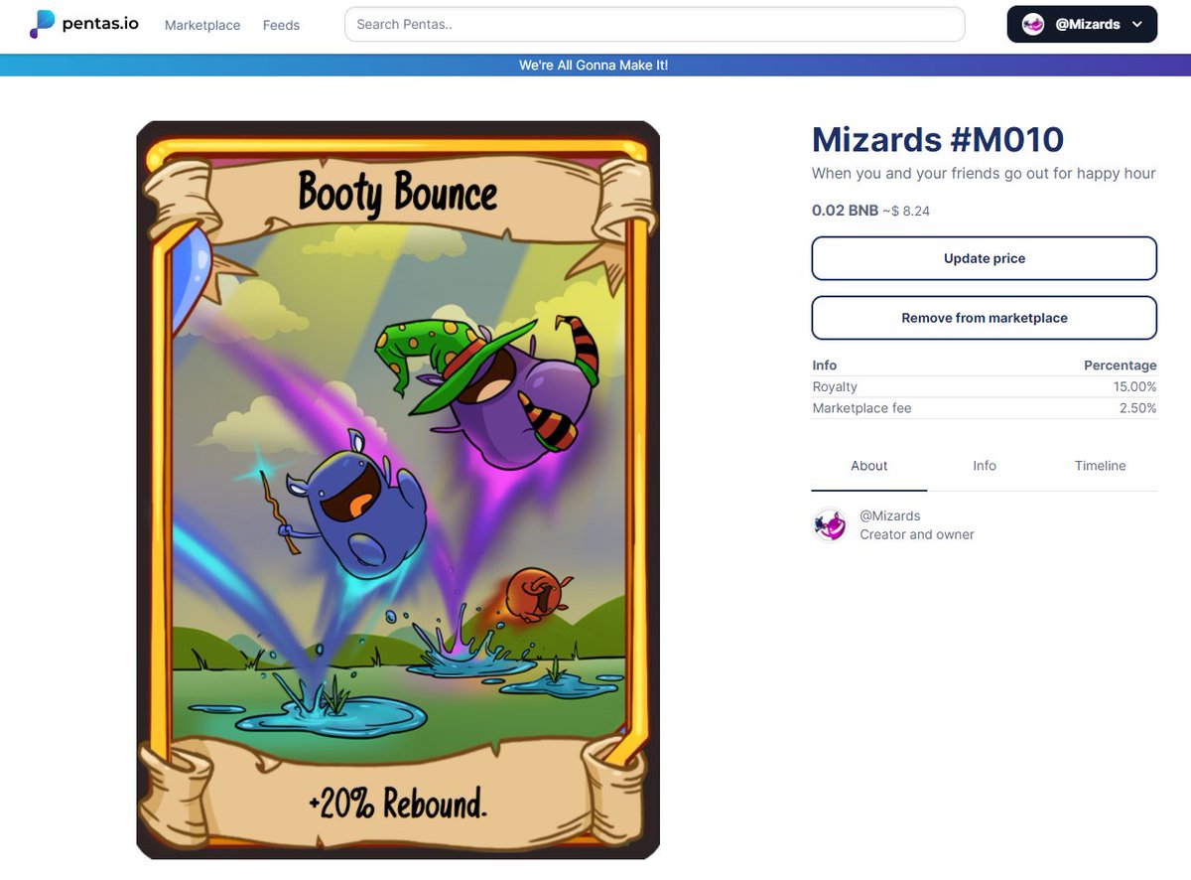Expand the @Mizards account dropdown
This screenshot has width=1191, height=880.
(1082, 25)
